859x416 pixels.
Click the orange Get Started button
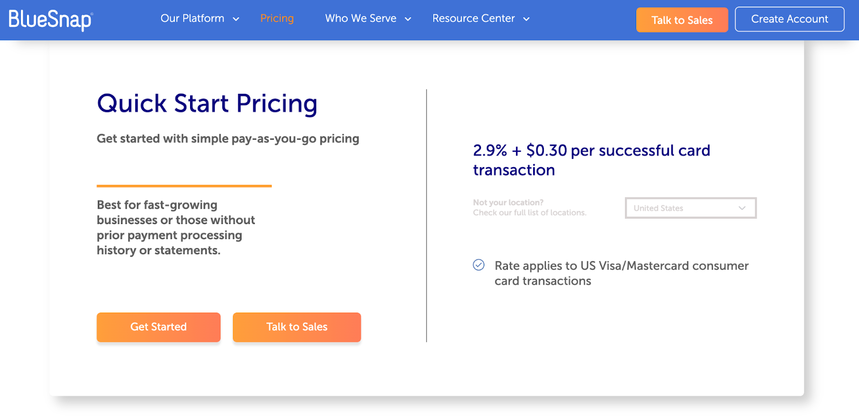(158, 327)
